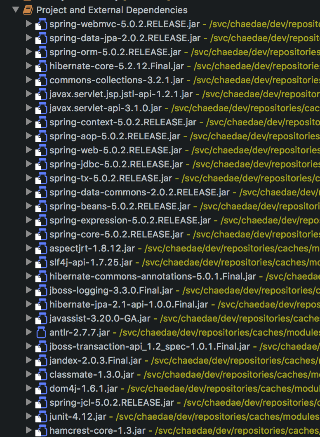Viewport: 320px width, 437px height.
Task: Expand antlr-2.7.7.jar arrow
Action: tap(29, 332)
